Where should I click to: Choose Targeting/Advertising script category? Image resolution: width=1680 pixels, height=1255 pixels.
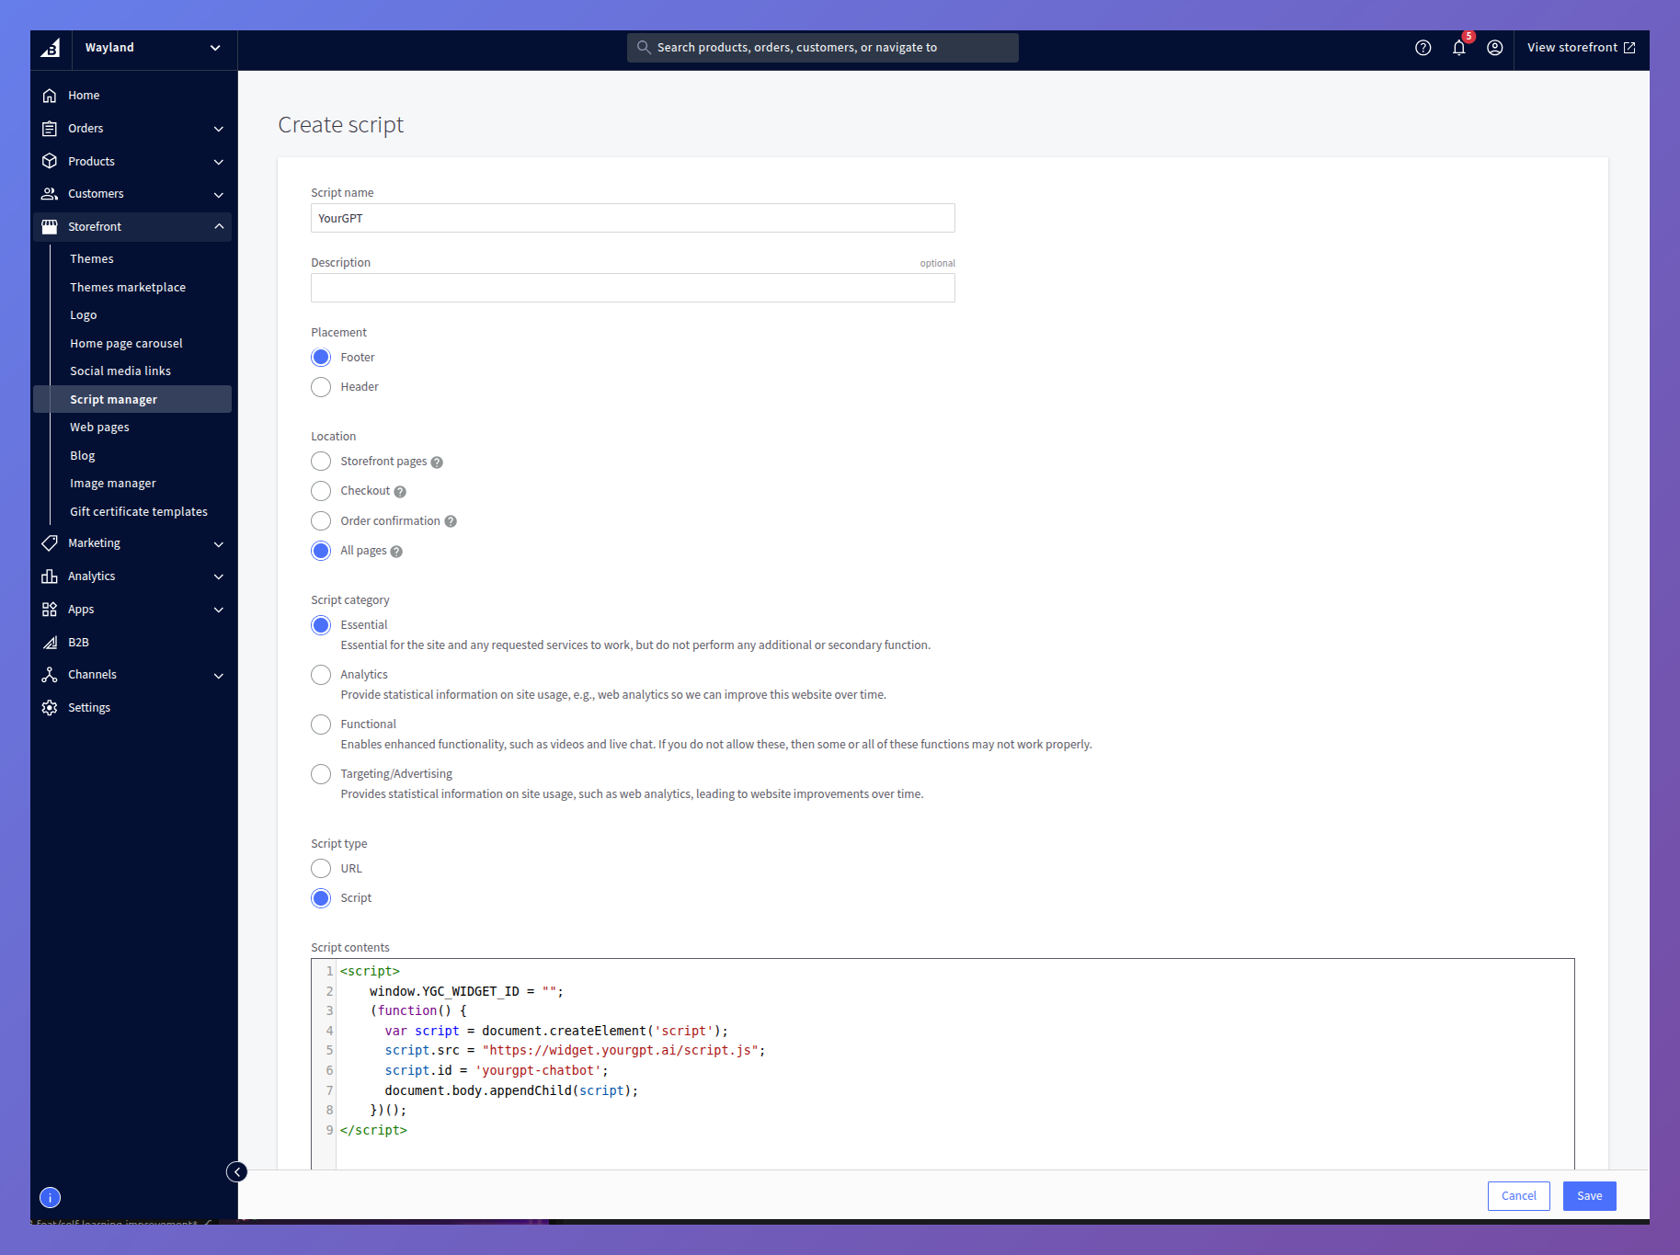(x=321, y=774)
